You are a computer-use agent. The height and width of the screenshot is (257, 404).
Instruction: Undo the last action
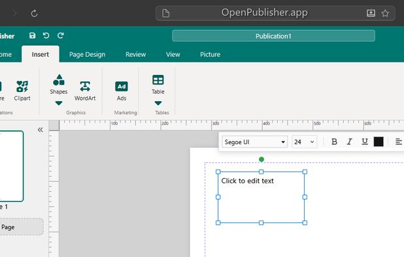click(x=46, y=35)
